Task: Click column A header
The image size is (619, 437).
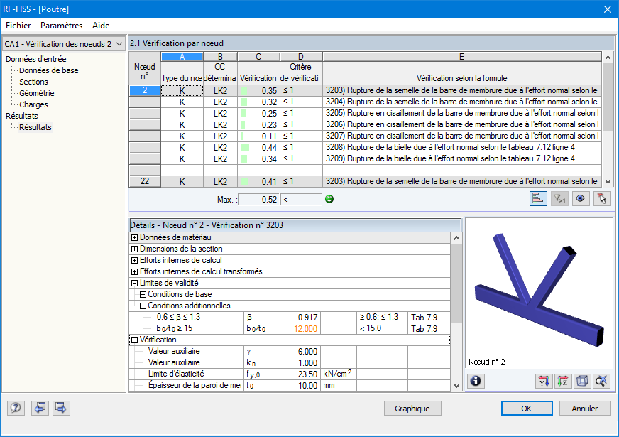Action: (182, 57)
